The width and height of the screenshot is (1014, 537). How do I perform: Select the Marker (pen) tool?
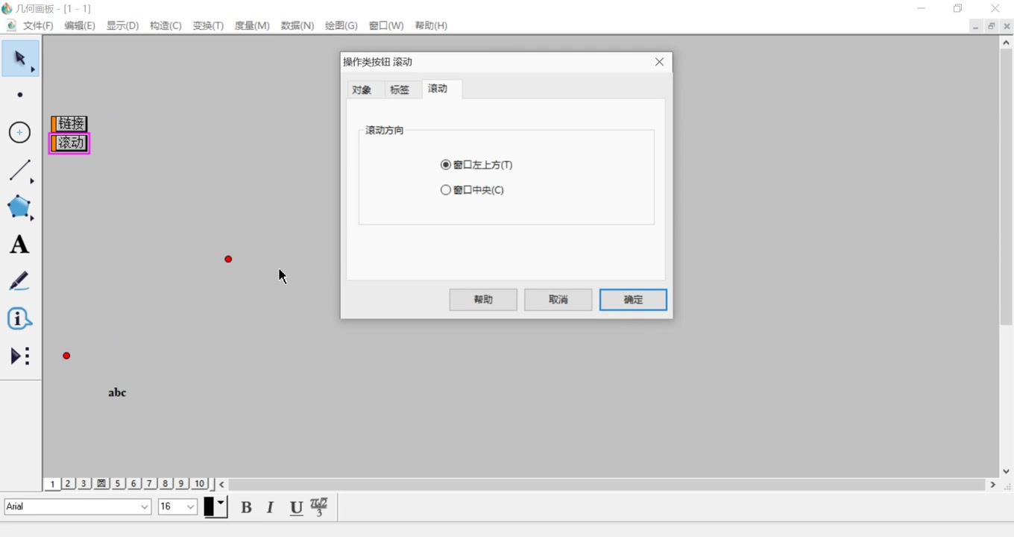[19, 281]
